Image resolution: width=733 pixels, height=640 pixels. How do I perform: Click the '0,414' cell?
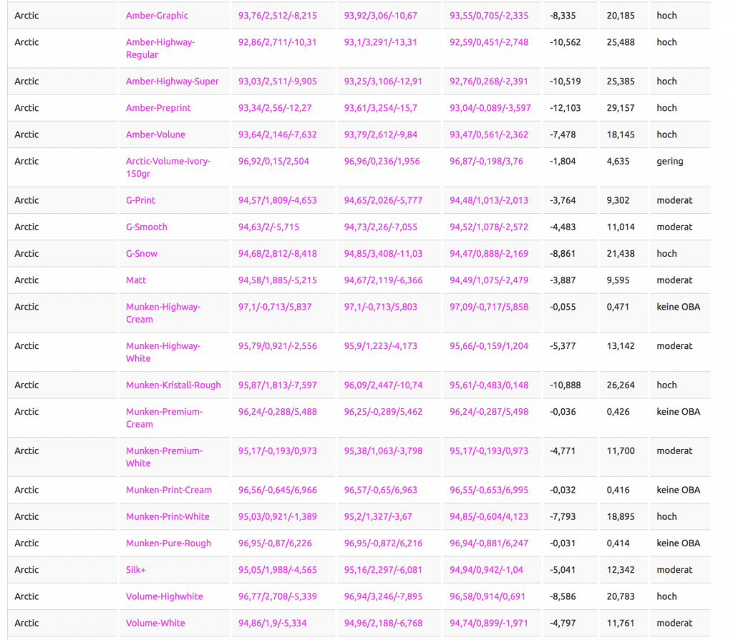pyautogui.click(x=618, y=543)
